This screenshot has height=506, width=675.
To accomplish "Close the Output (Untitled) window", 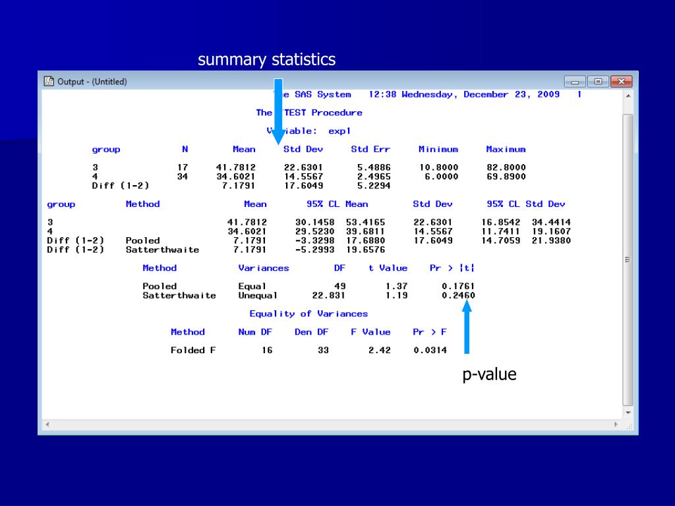I will [x=621, y=81].
